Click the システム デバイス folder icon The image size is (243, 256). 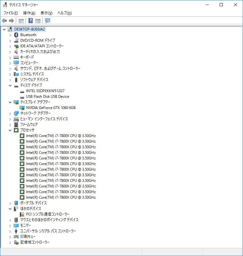(16, 74)
